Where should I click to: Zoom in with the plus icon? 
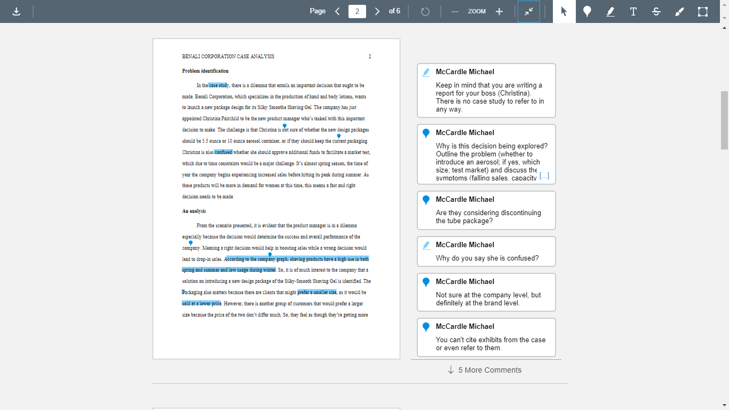pyautogui.click(x=499, y=11)
